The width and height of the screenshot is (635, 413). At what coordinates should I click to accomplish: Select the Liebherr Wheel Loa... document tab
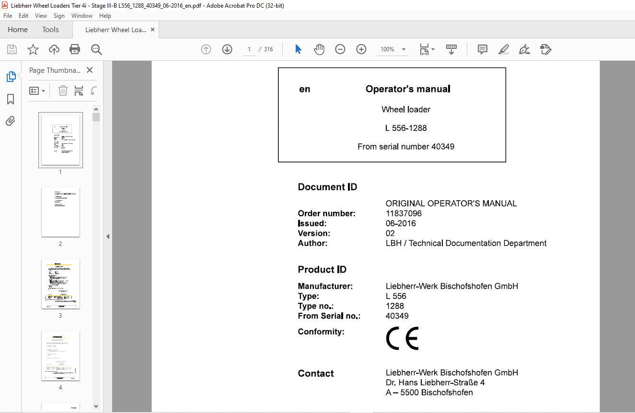(116, 30)
